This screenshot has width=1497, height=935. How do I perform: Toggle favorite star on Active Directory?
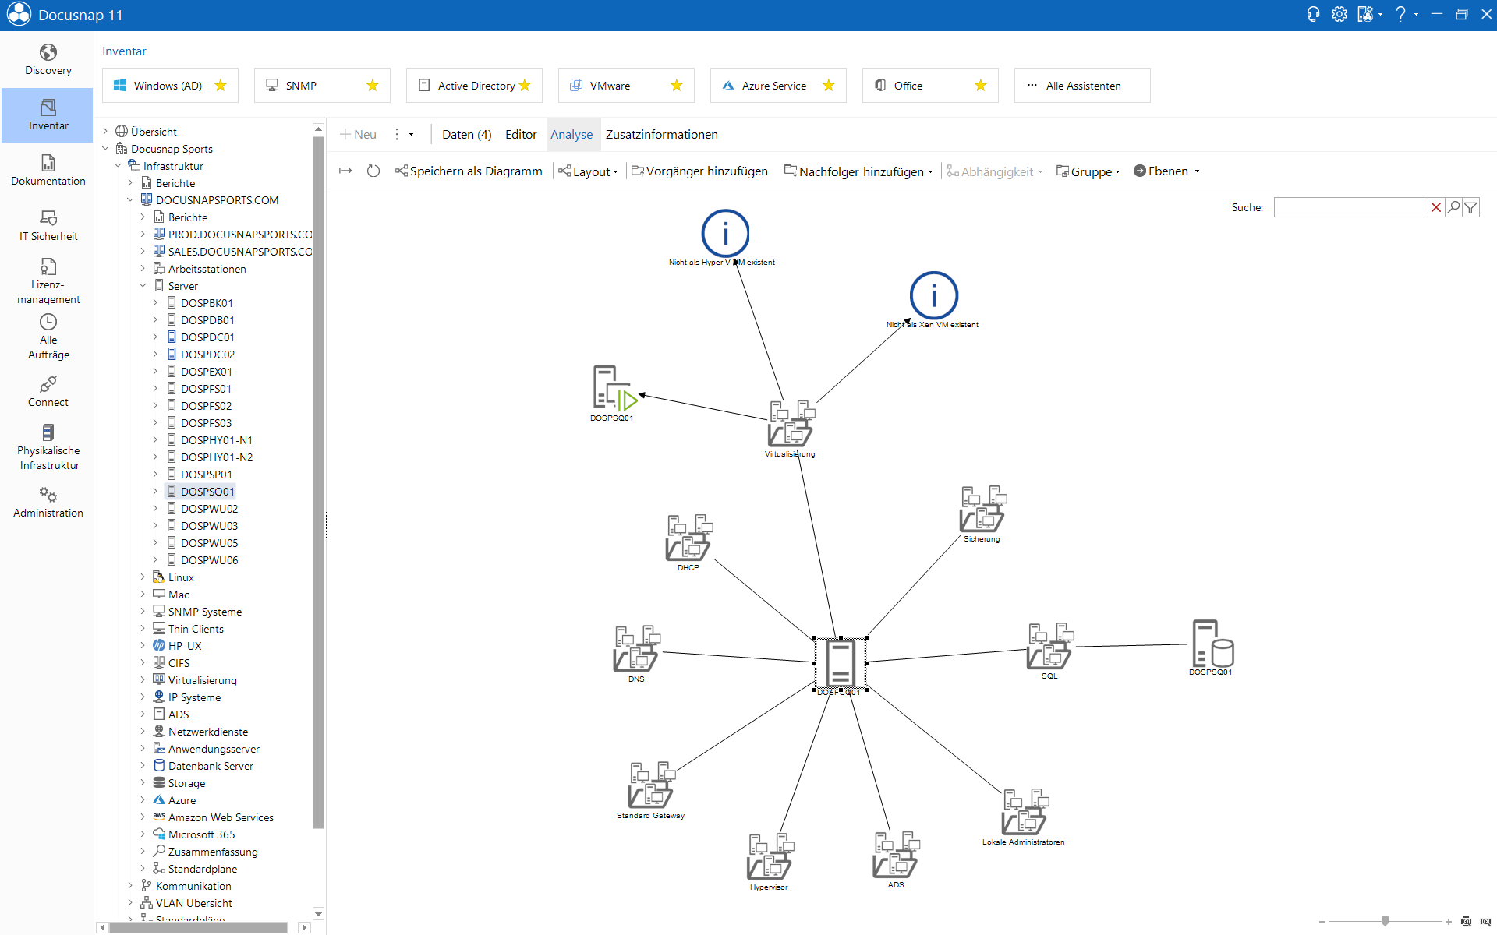pos(525,86)
